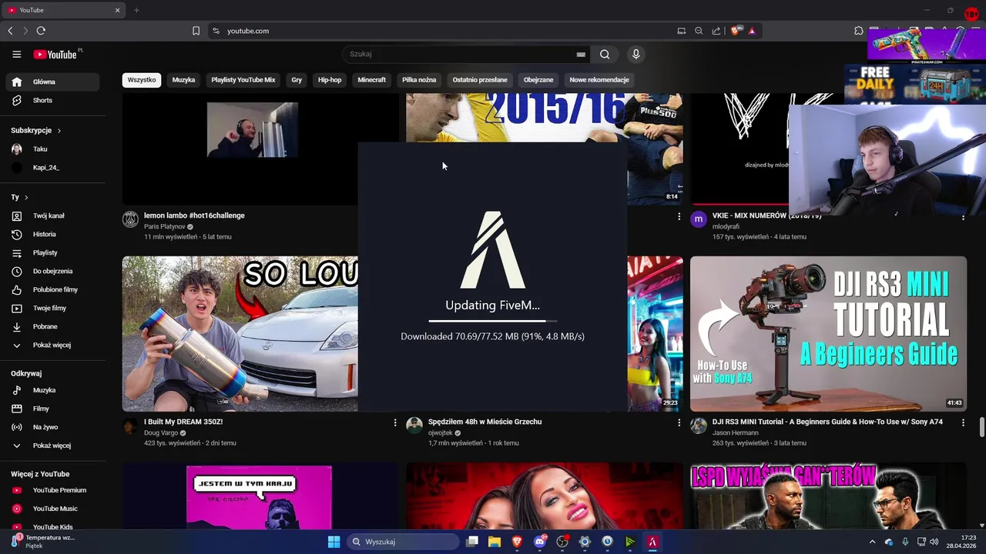Open the Kapi_24_ subscription channel
The height and width of the screenshot is (554, 986).
coord(52,167)
